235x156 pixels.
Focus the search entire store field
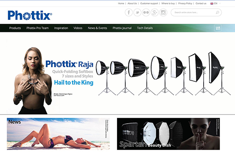193,12
